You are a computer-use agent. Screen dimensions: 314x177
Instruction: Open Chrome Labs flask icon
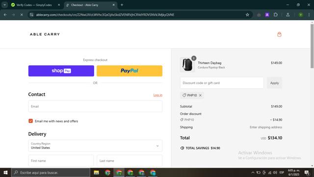coord(288,15)
